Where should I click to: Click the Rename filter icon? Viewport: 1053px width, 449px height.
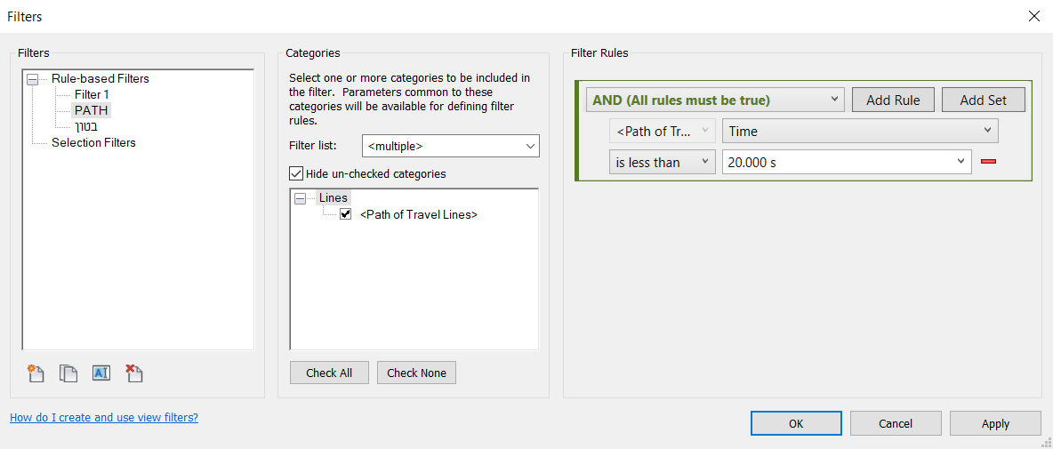[x=100, y=373]
